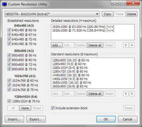Move detailed resolution up with arrow icon
Image resolution: width=142 pixels, height=127 pixels.
126,45
